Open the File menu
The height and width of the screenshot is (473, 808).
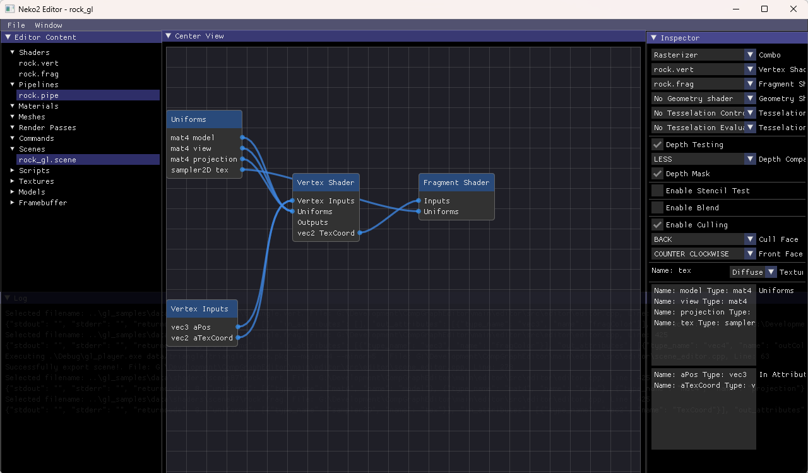16,25
